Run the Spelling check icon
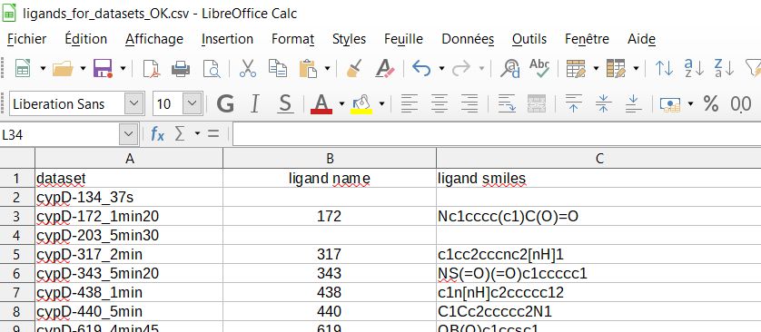 [539, 68]
